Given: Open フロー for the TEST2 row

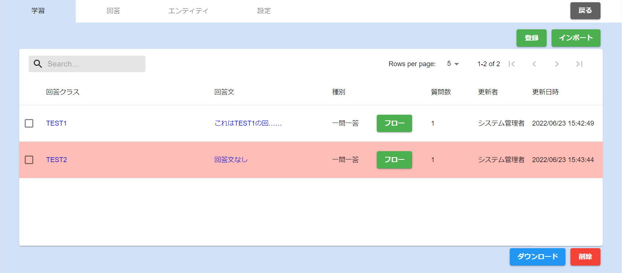Looking at the screenshot, I should click(394, 160).
